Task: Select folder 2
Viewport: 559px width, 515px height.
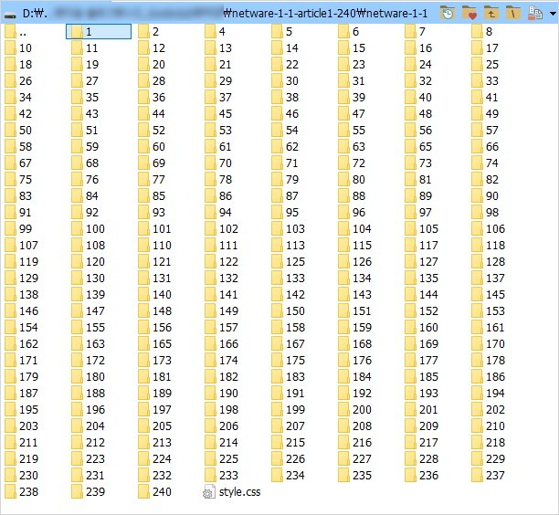Action: (x=149, y=32)
